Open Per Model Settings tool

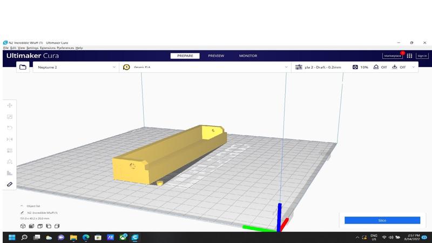[10, 151]
